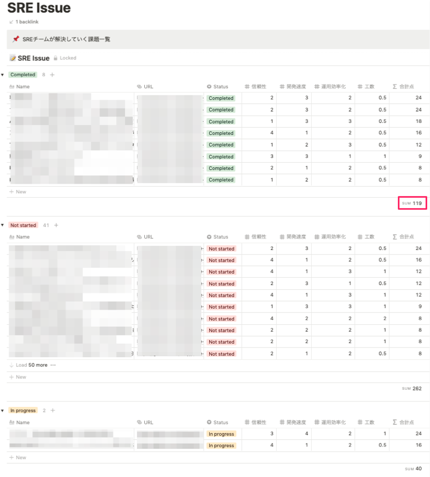The width and height of the screenshot is (430, 477).
Task: Click + New row under Completed table
Action: pyautogui.click(x=18, y=192)
